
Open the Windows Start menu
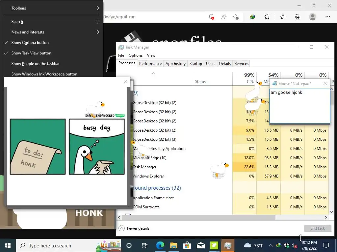(8, 245)
